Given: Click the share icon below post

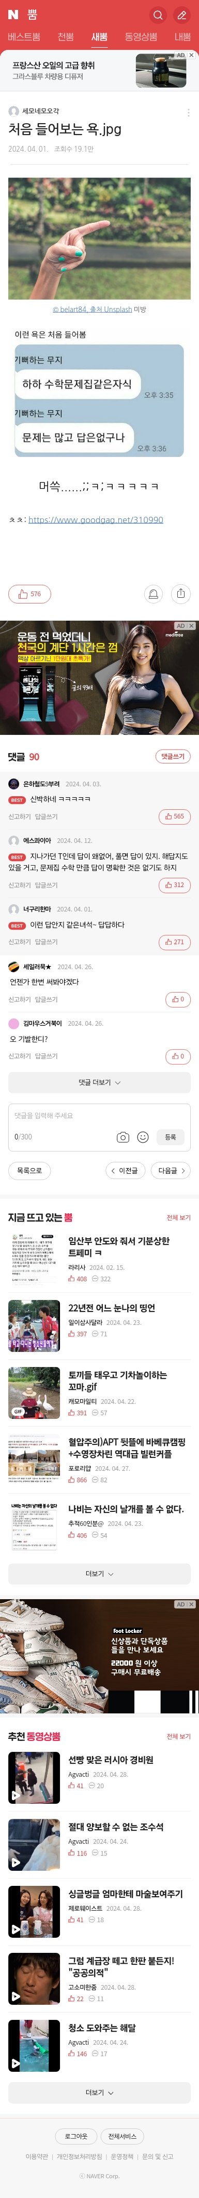Looking at the screenshot, I should 180,594.
